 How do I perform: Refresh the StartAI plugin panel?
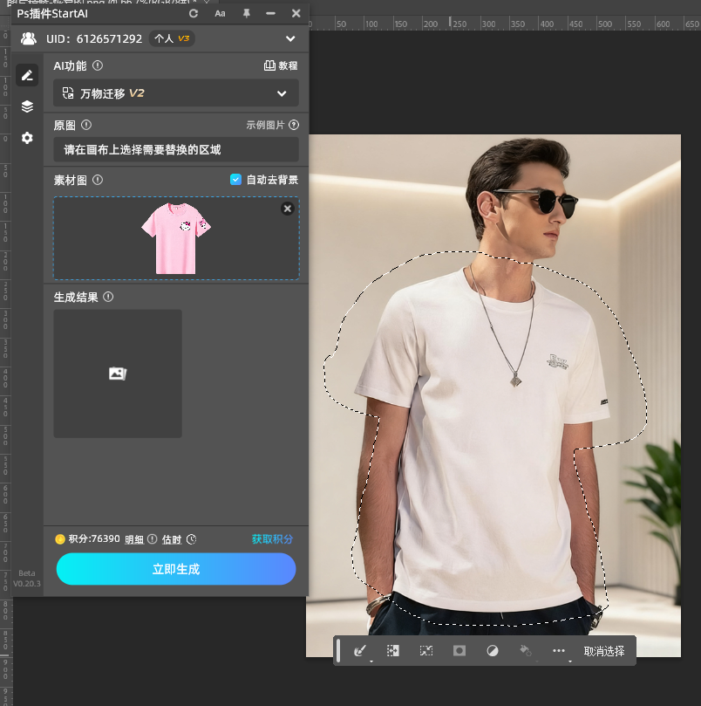click(194, 13)
